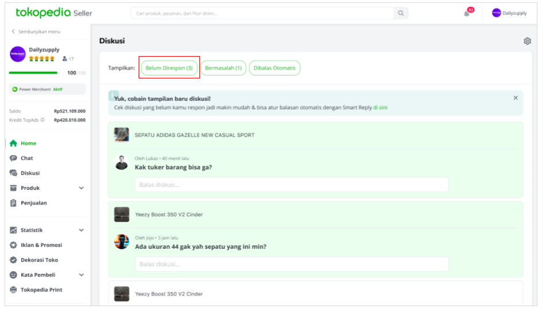Select the Bermasalah (1) filter

click(223, 68)
